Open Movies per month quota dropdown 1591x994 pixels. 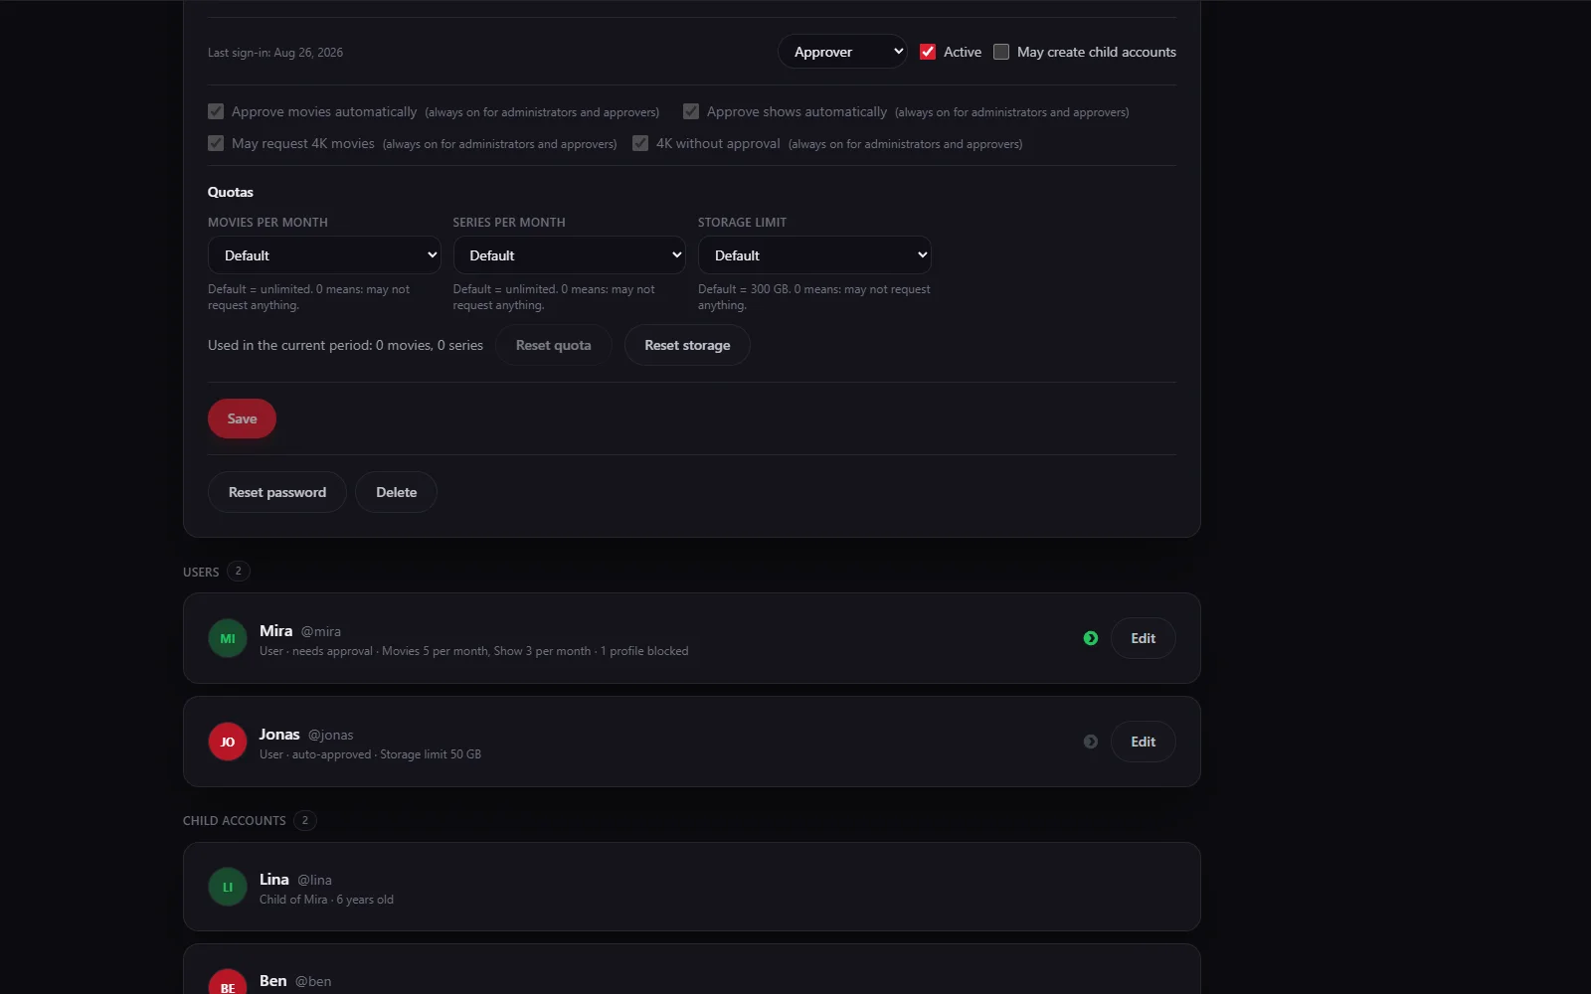pos(324,255)
